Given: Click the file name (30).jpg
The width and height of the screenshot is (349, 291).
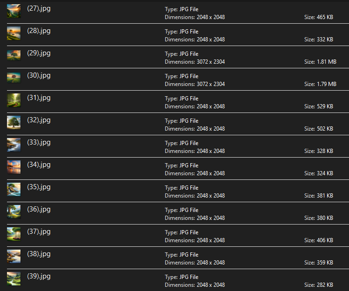Looking at the screenshot, I should (x=39, y=75).
